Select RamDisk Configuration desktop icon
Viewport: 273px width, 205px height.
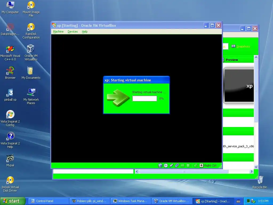(31, 31)
